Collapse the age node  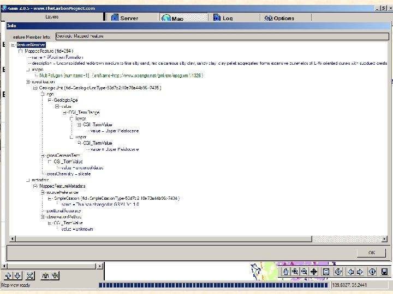coord(43,94)
